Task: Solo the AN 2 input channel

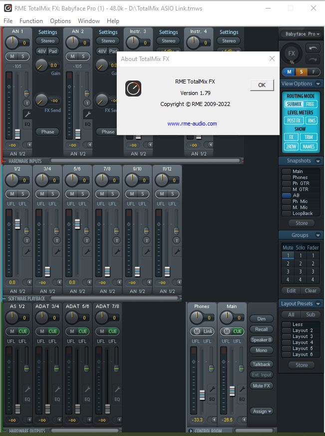Action: pos(83,56)
